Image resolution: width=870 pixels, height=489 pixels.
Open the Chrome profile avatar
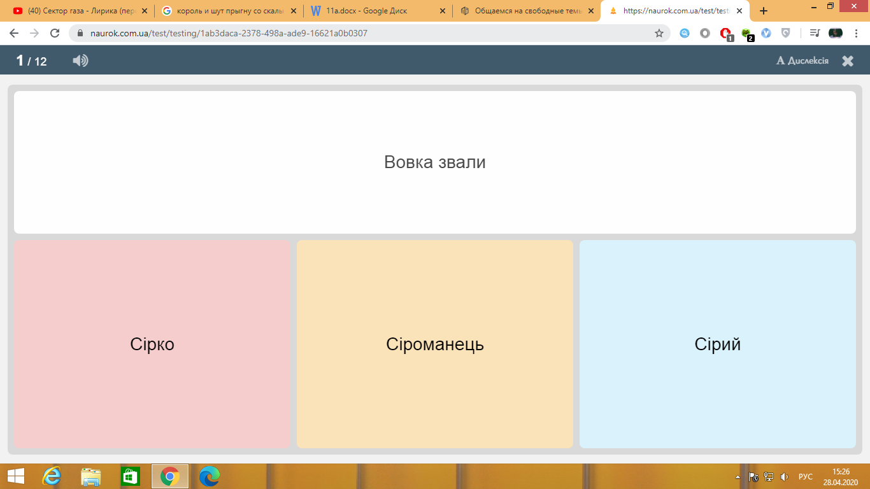(x=836, y=33)
